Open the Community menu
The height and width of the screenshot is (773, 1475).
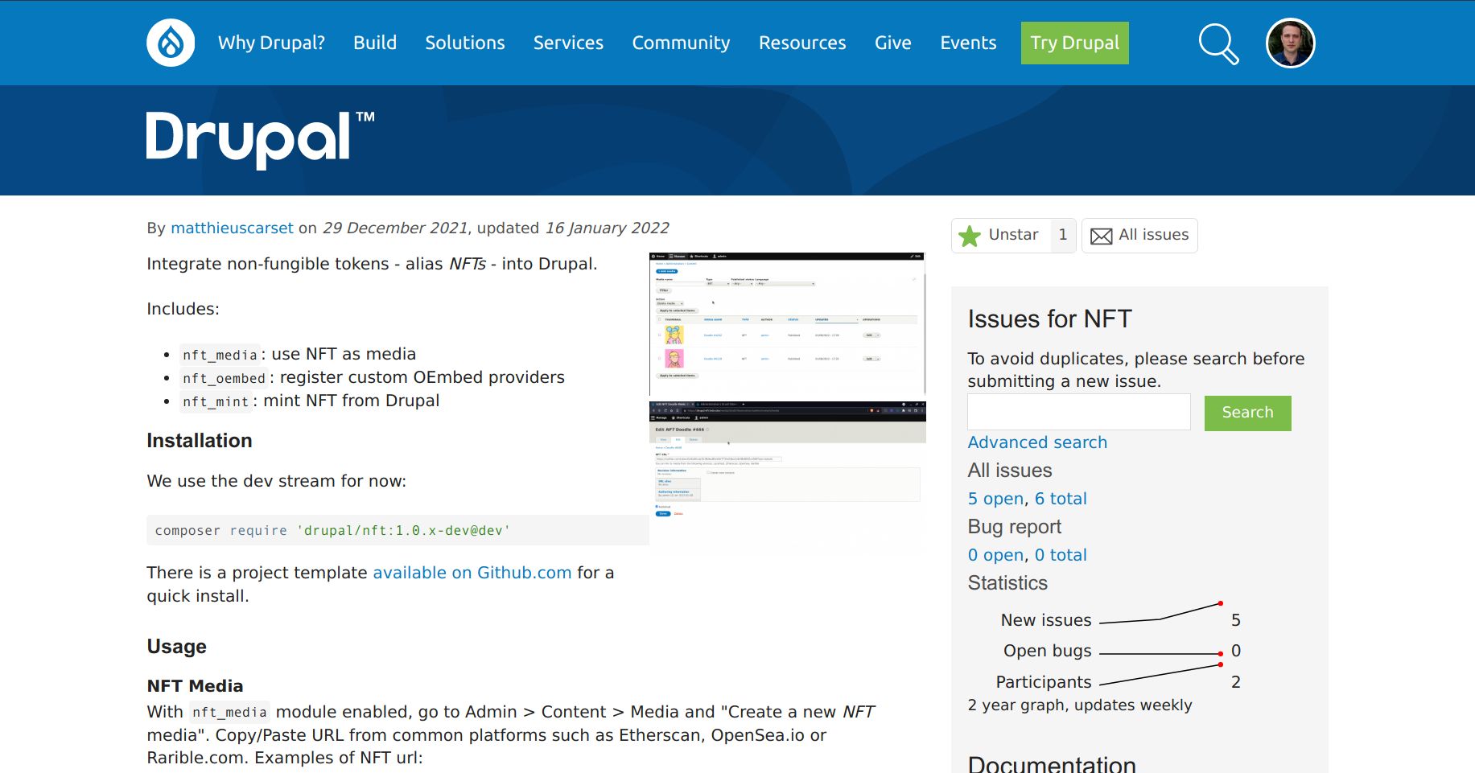(x=681, y=43)
